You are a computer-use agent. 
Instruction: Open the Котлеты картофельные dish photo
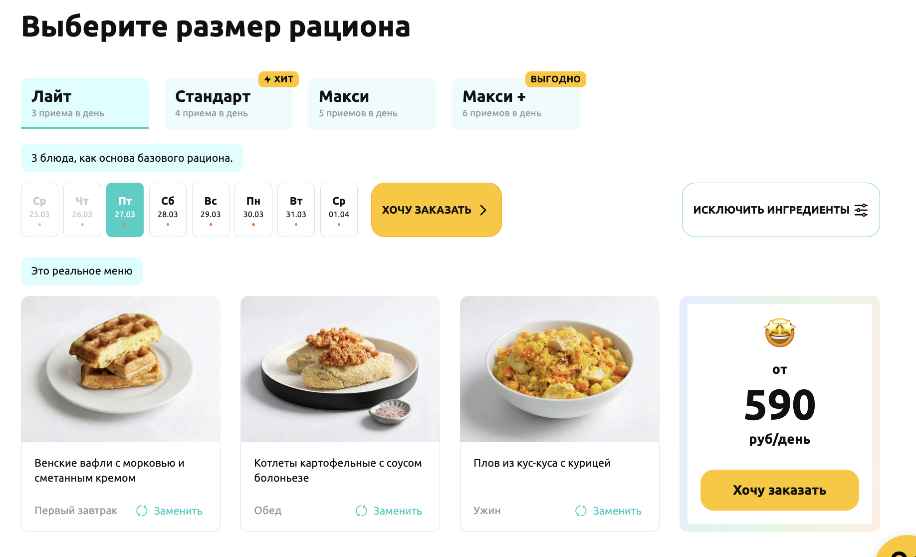[340, 369]
